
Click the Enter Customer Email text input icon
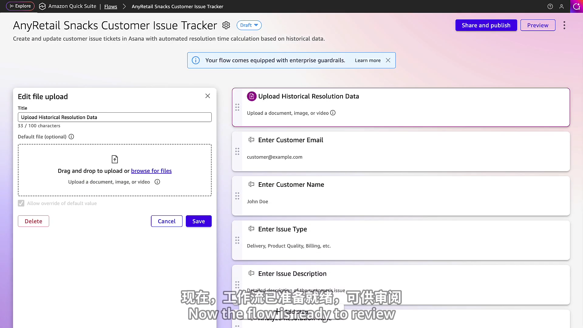click(x=251, y=140)
